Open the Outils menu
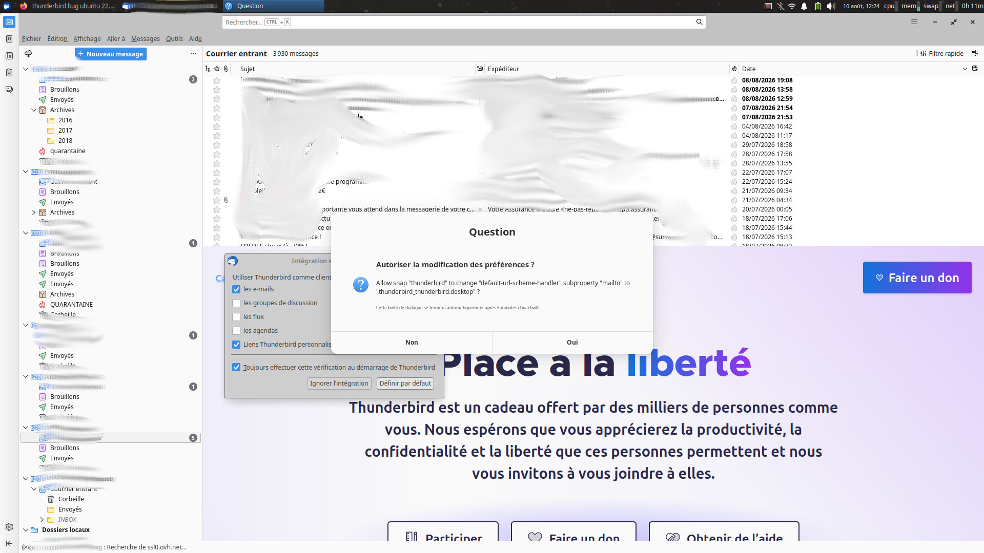 point(174,39)
